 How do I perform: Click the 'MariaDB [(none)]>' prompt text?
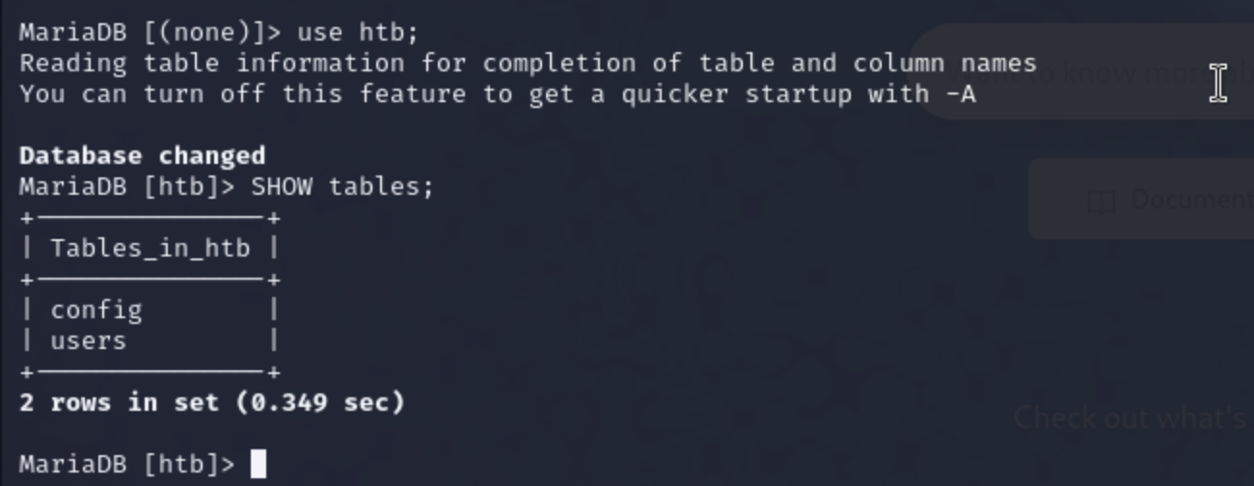pos(150,32)
